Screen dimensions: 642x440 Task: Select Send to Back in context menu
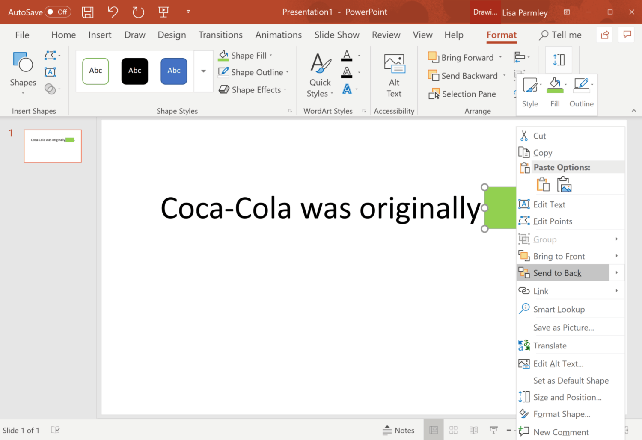[563, 273]
